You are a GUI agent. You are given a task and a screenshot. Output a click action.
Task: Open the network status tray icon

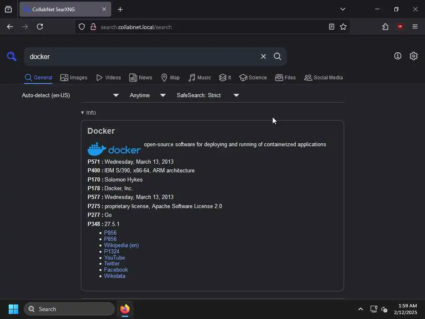(x=374, y=309)
